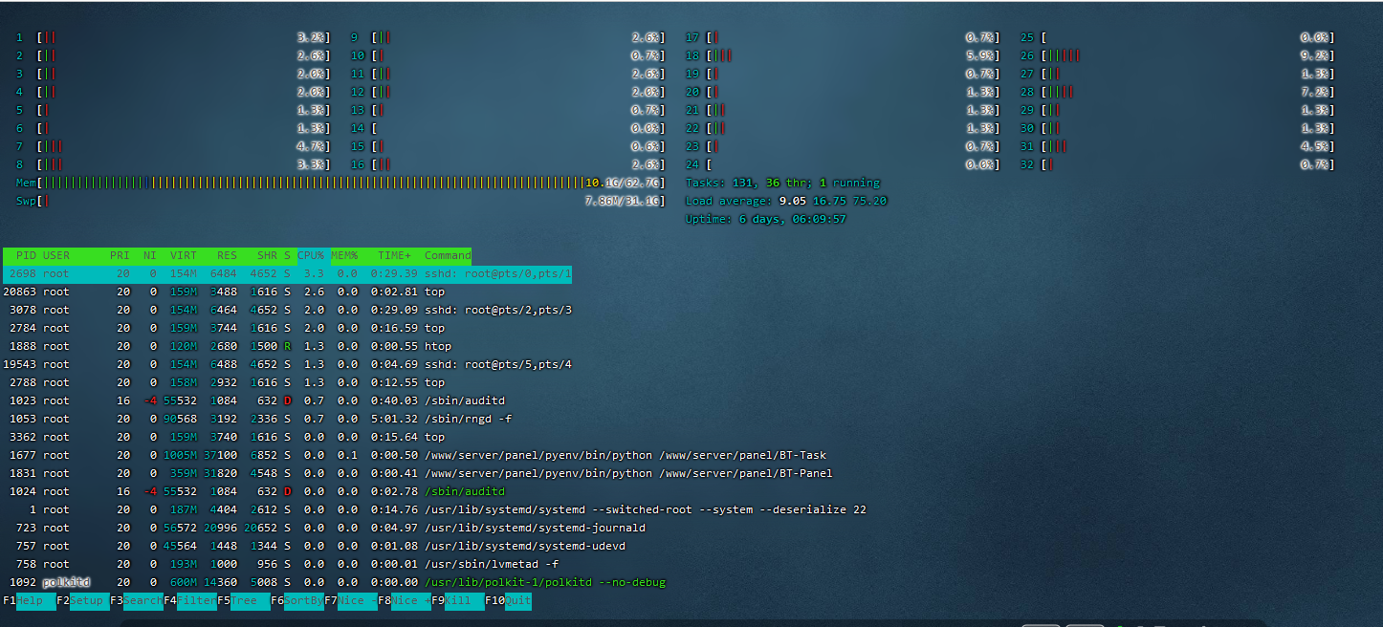Sort by the VIRT column header
This screenshot has height=627, width=1383.
tap(184, 255)
